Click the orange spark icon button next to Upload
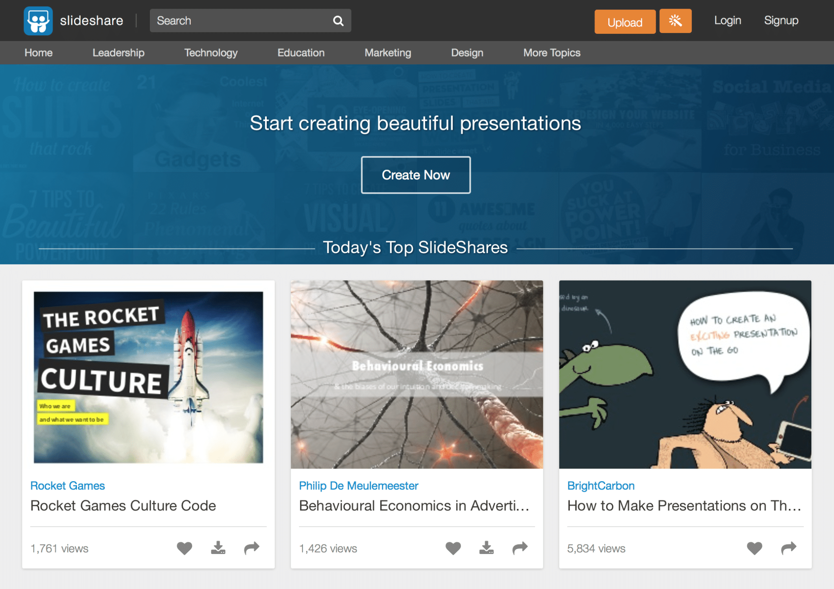The image size is (834, 589). (x=675, y=21)
